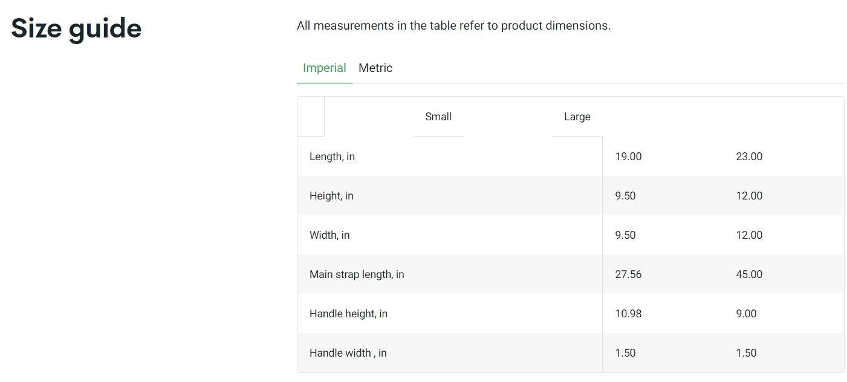
Task: Select the "Width, in" row label
Action: (329, 235)
